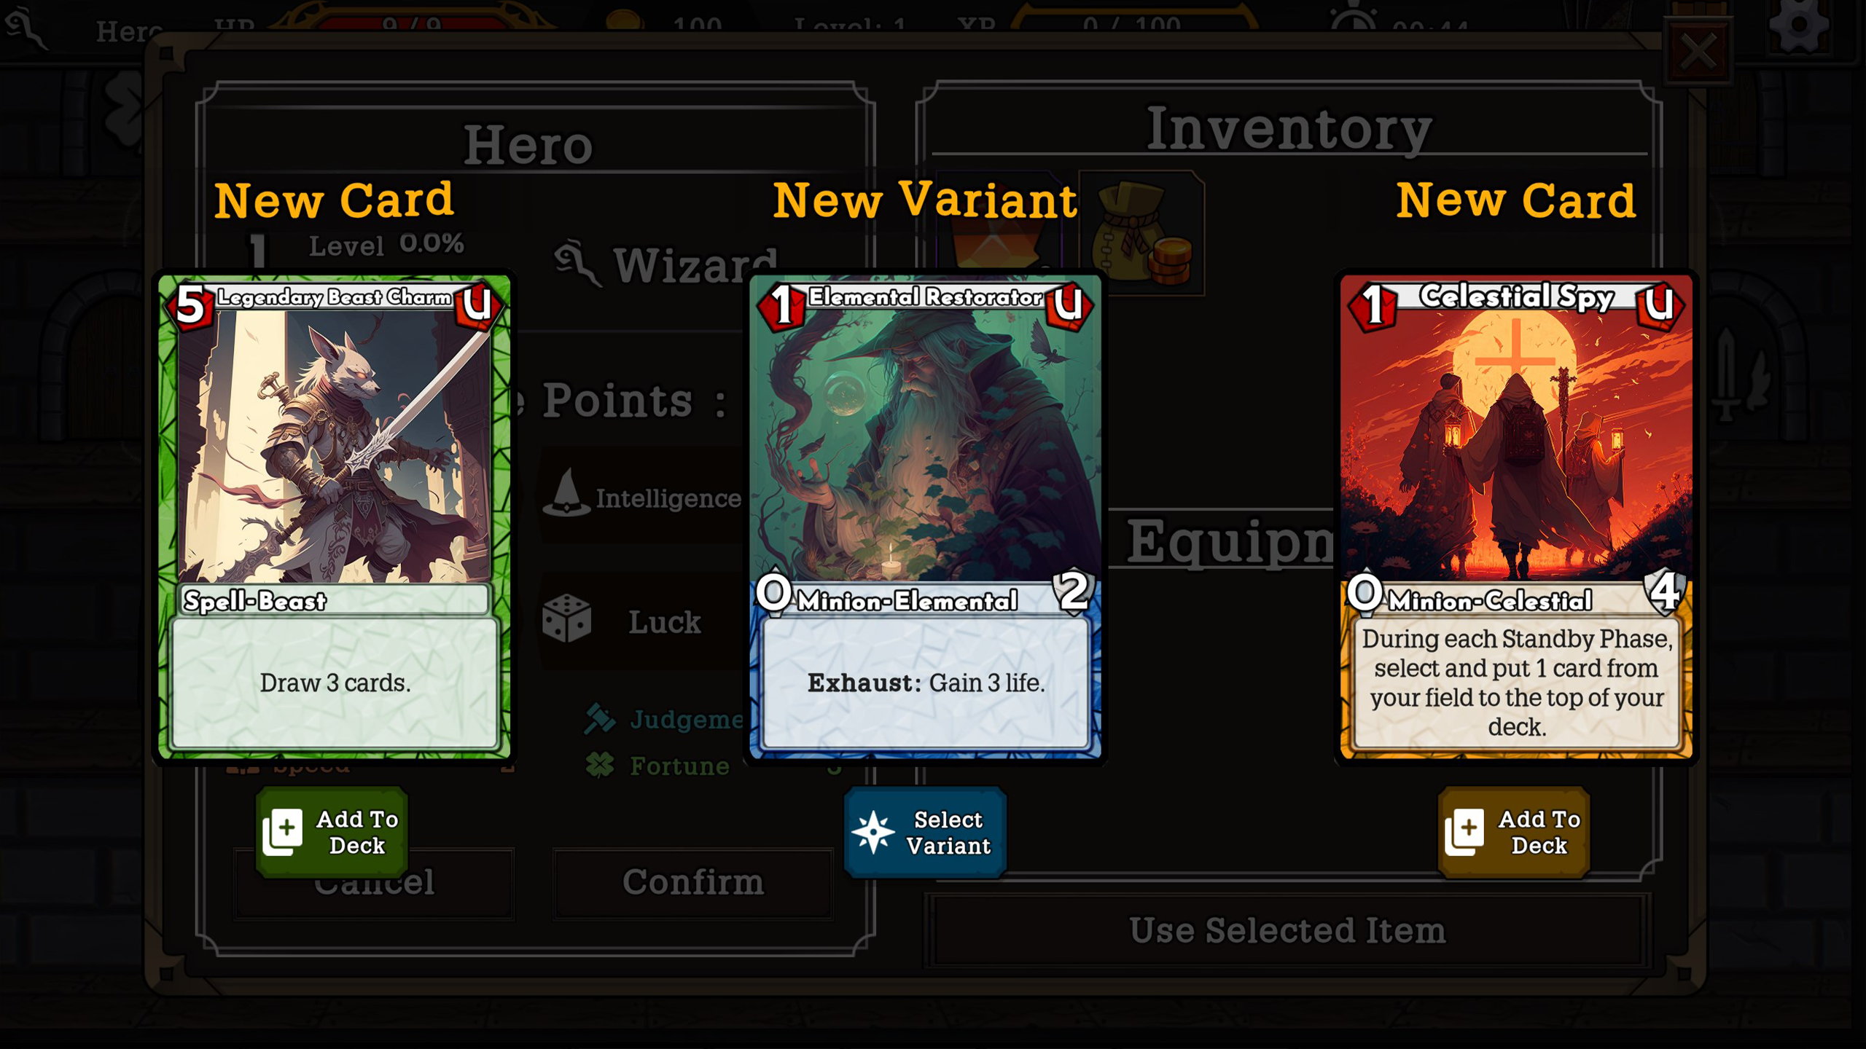The image size is (1866, 1049).
Task: Click the Fortune clover icon
Action: (600, 765)
